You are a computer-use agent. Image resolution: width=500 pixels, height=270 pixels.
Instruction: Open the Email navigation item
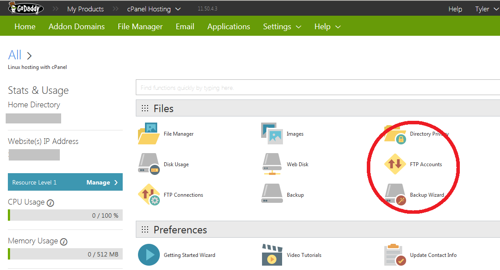click(x=185, y=27)
